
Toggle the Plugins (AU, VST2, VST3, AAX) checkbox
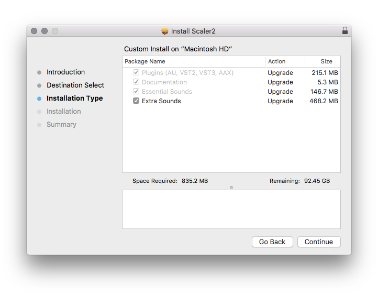coord(136,73)
